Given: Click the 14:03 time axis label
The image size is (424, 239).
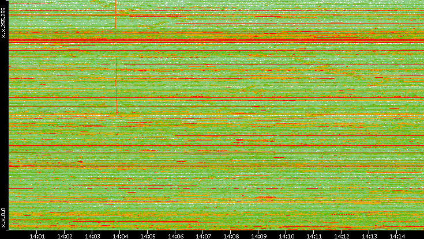Looking at the screenshot, I should click(92, 236).
